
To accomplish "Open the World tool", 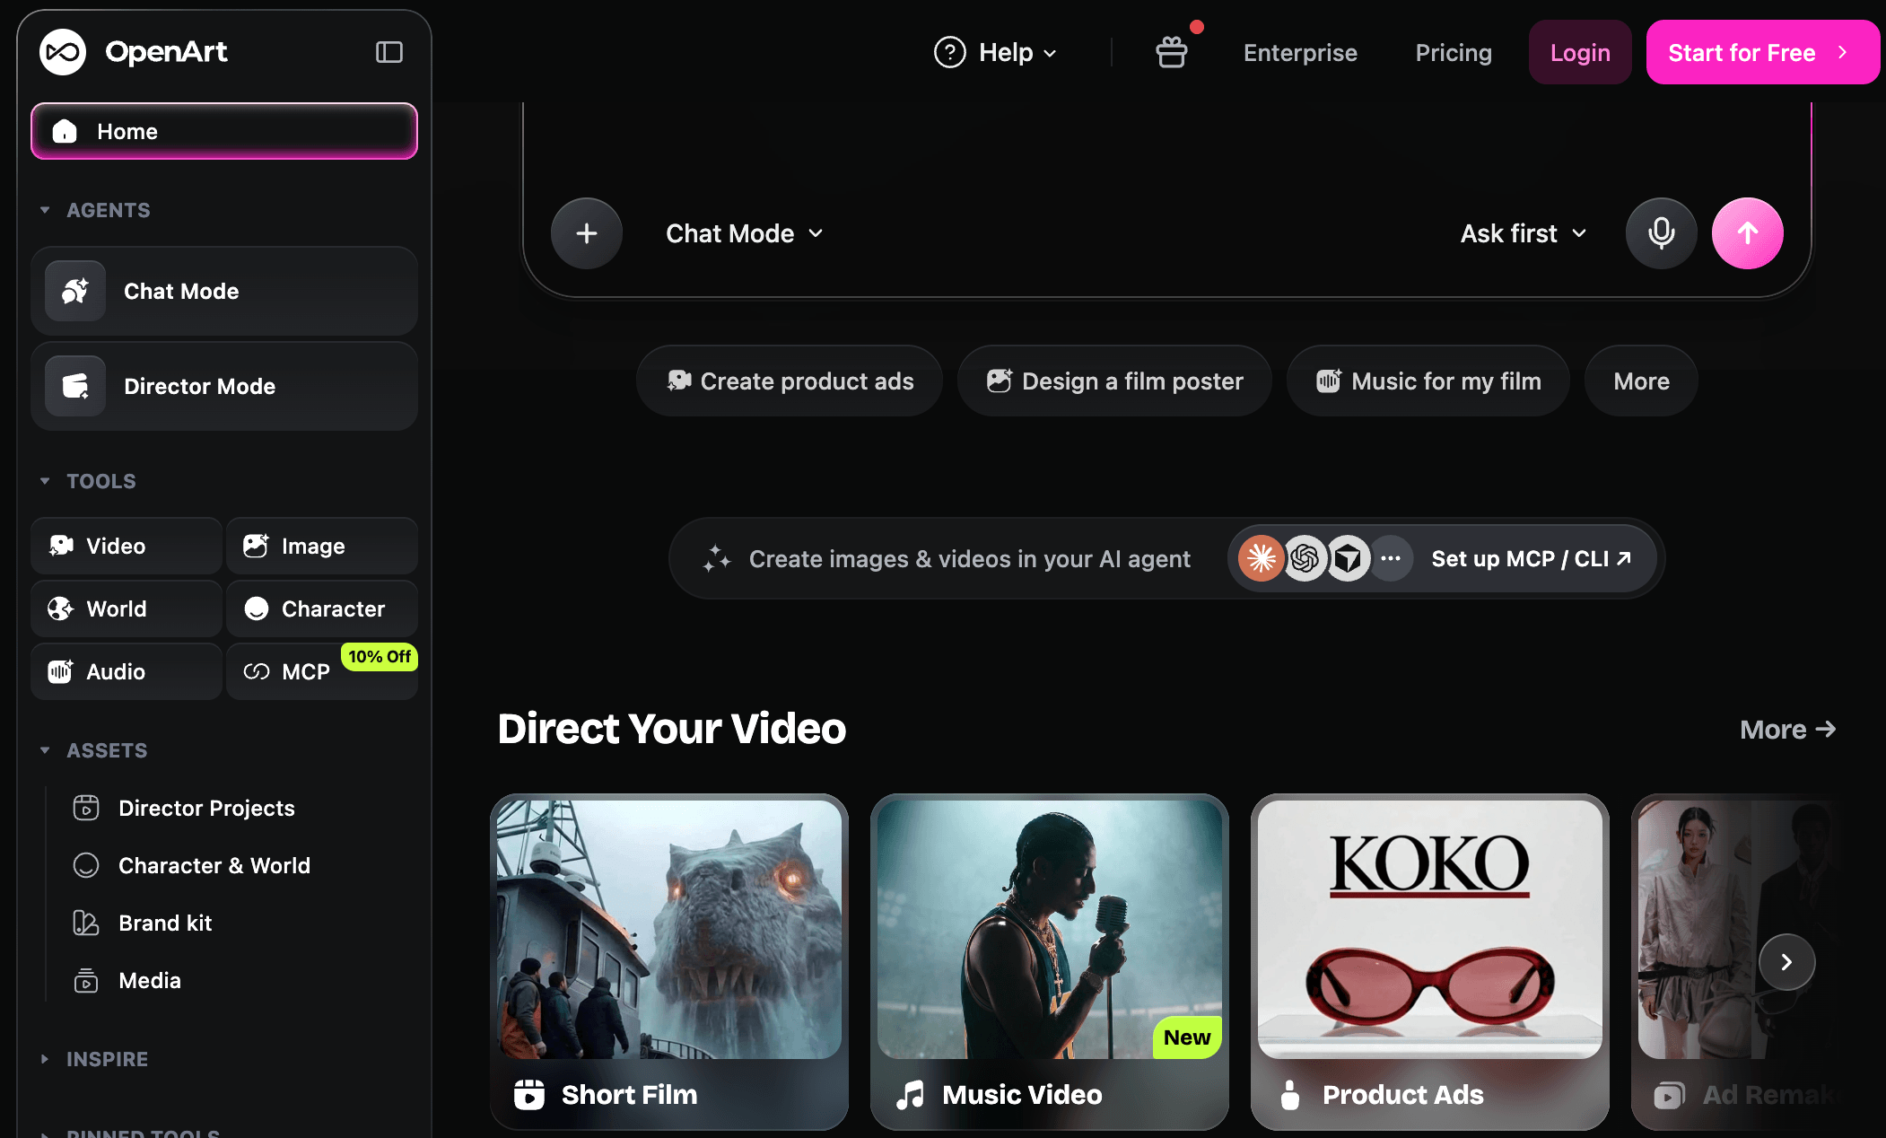I will pyautogui.click(x=127, y=608).
